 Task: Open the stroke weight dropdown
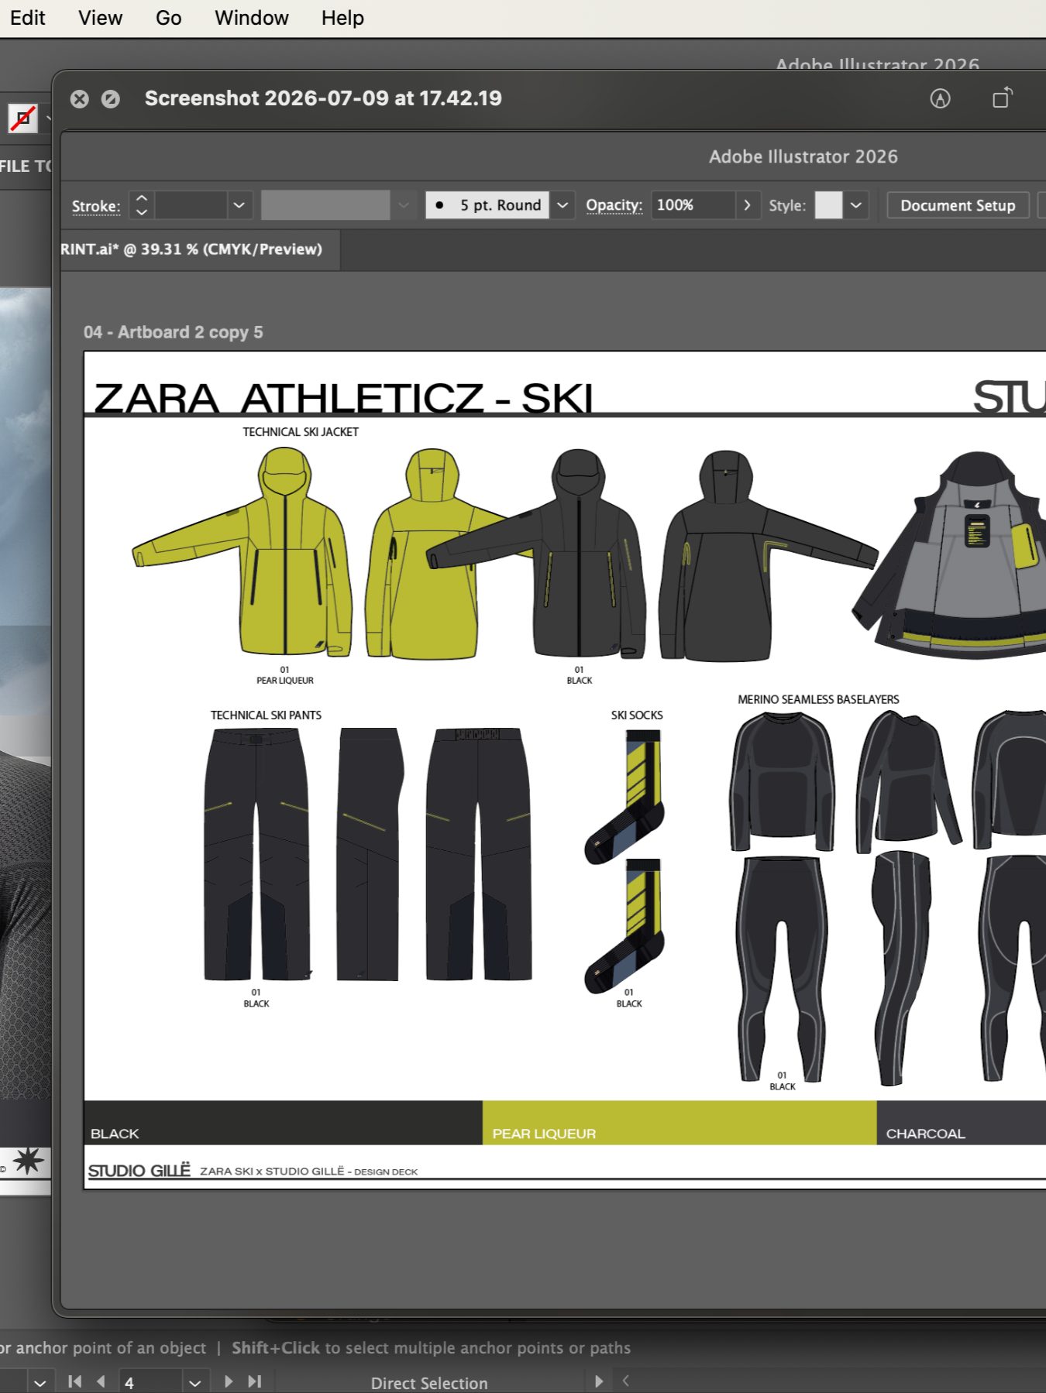239,205
